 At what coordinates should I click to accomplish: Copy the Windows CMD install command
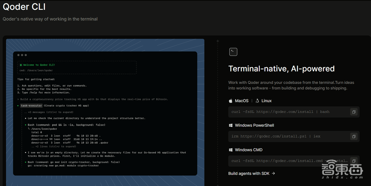[354, 161]
